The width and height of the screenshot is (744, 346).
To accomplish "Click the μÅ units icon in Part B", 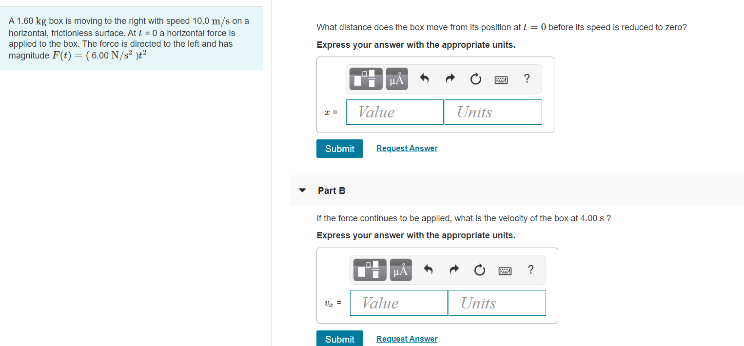I will point(400,269).
